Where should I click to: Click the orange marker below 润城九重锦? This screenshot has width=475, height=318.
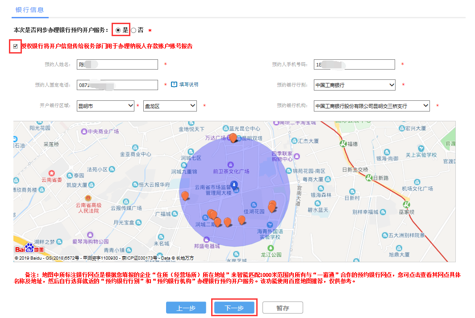[x=185, y=196]
